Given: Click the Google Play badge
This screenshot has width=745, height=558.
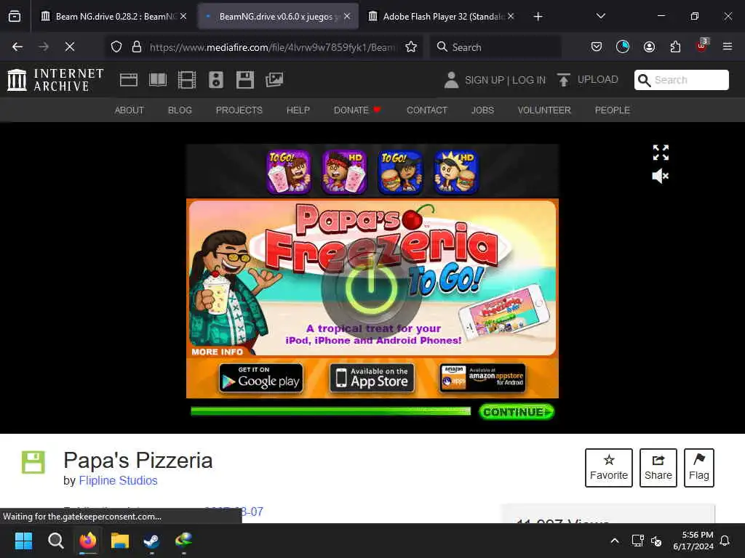Looking at the screenshot, I should coord(261,378).
